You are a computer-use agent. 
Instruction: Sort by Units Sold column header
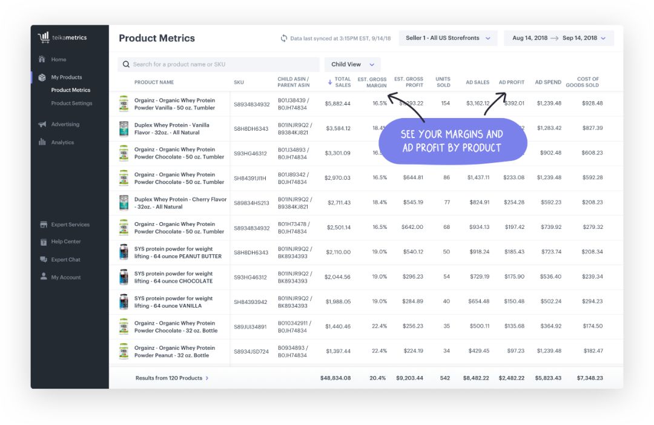click(x=443, y=82)
